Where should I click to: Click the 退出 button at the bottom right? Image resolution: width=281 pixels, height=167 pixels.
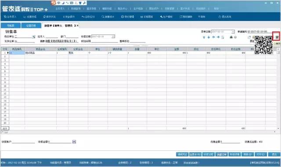point(274,154)
